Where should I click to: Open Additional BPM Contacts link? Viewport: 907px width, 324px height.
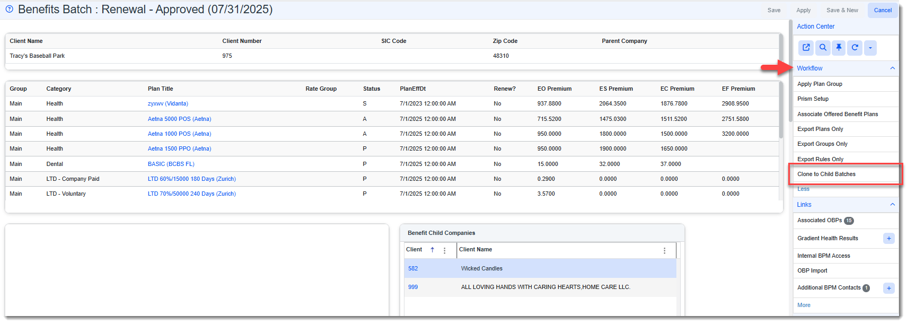coord(829,288)
